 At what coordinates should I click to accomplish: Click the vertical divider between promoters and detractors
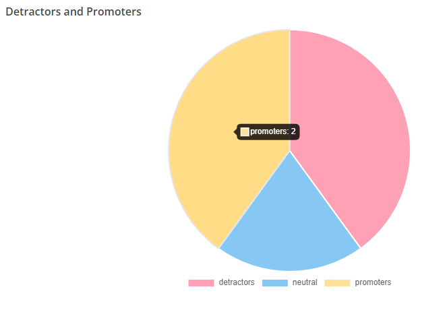pyautogui.click(x=290, y=90)
